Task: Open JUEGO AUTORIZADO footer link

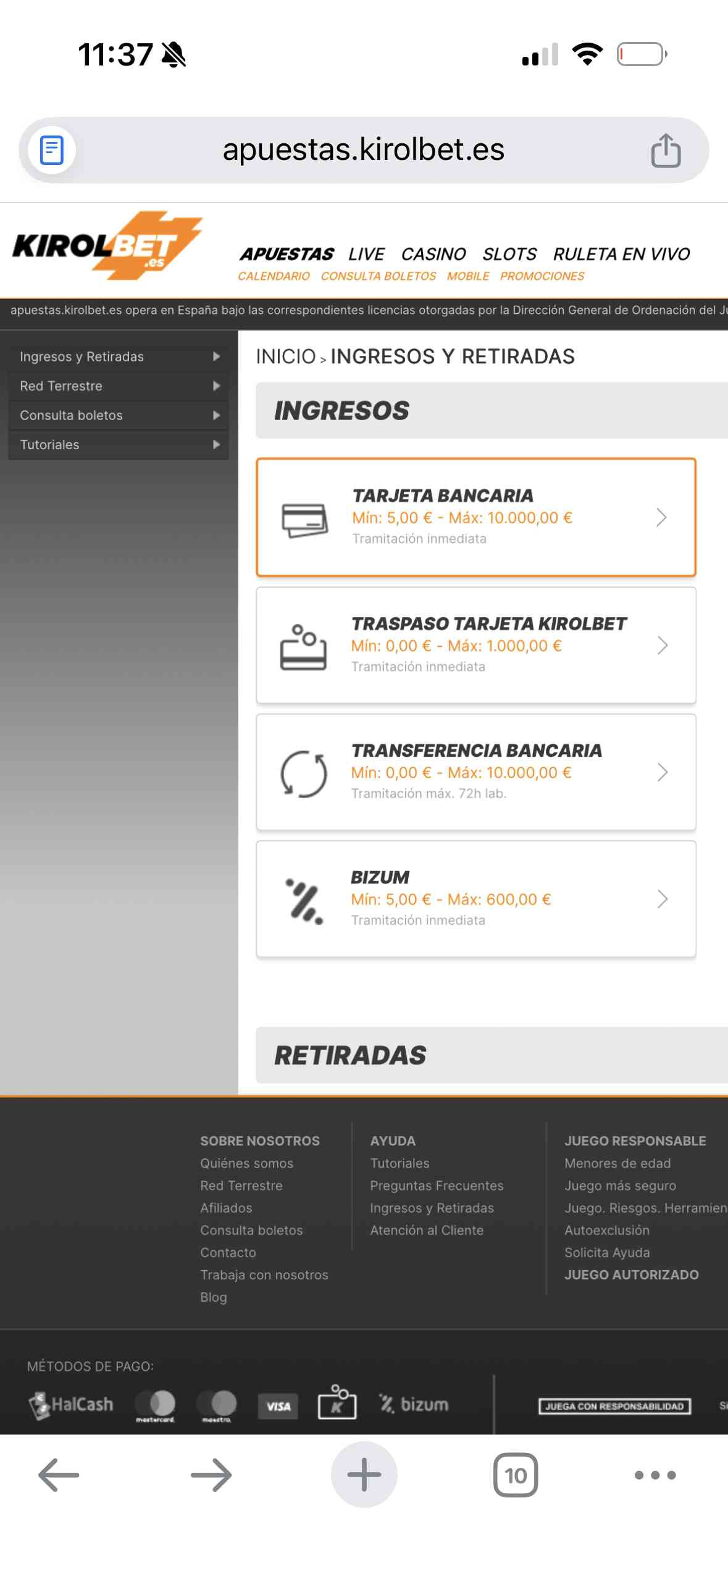Action: [x=631, y=1274]
